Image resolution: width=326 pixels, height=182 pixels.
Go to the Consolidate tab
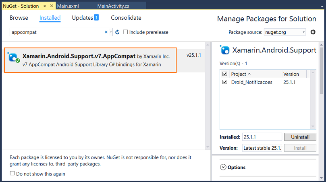(x=126, y=18)
